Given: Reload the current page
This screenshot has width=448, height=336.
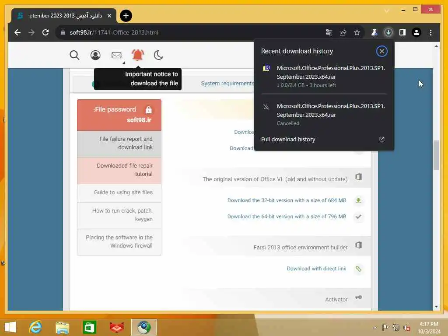Looking at the screenshot, I should [x=45, y=32].
